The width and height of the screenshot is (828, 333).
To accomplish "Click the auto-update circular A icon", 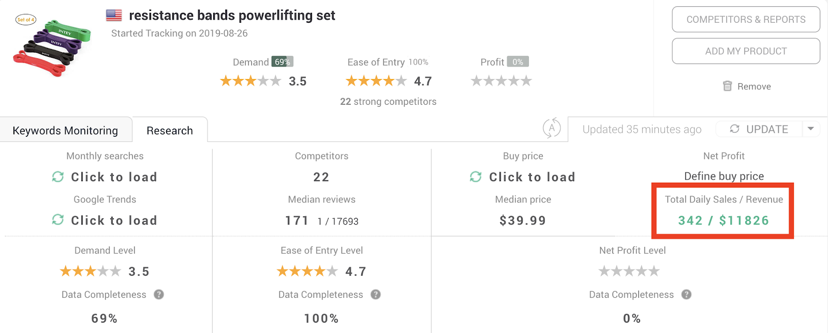I will 552,128.
